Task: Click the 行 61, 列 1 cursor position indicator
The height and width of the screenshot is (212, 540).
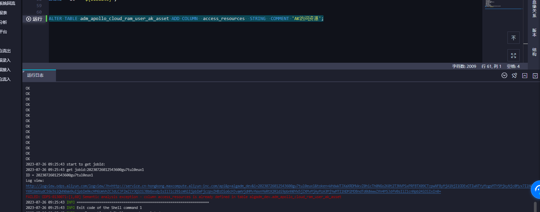Action: coord(491,66)
